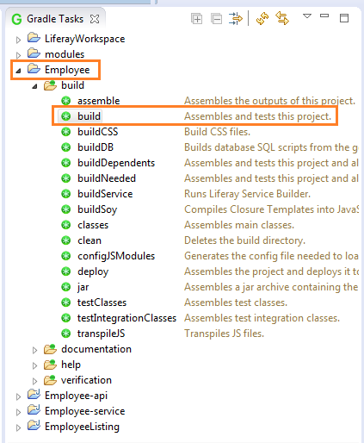This screenshot has width=364, height=443.
Task: Maximize the Gradle Tasks view
Action: 344,18
